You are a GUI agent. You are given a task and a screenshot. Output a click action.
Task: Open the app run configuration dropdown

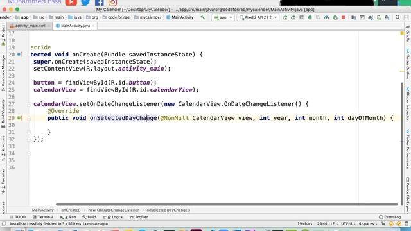[x=223, y=17]
